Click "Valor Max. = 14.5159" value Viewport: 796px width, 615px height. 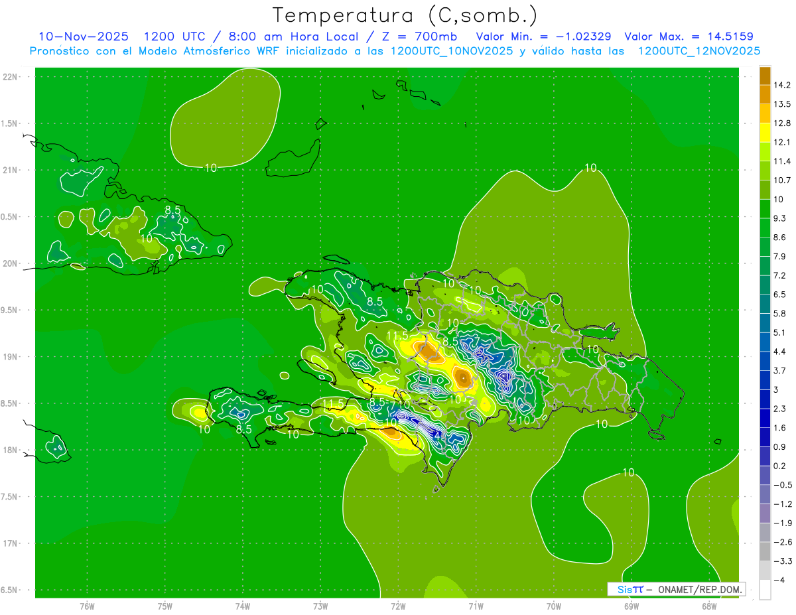pos(689,36)
